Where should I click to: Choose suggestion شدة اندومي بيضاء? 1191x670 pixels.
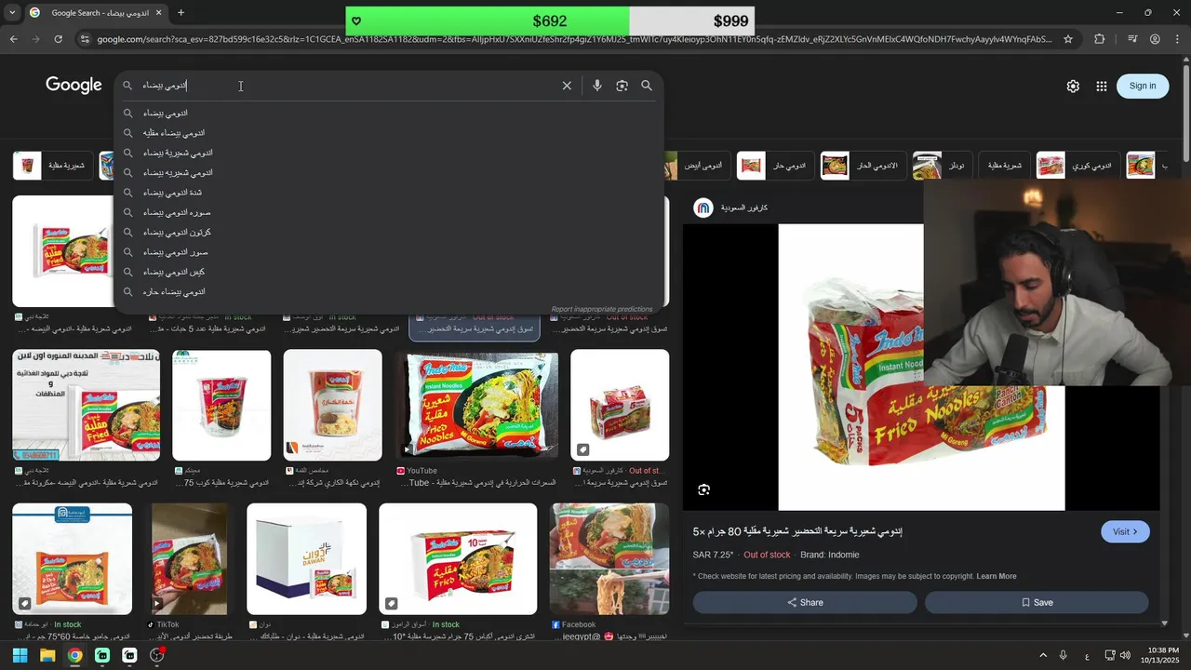[x=172, y=193]
